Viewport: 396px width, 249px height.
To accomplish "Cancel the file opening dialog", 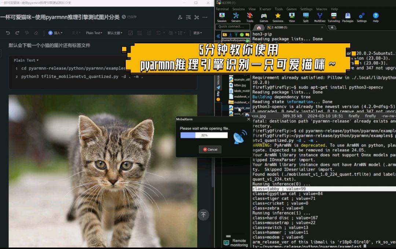I will click(x=210, y=149).
